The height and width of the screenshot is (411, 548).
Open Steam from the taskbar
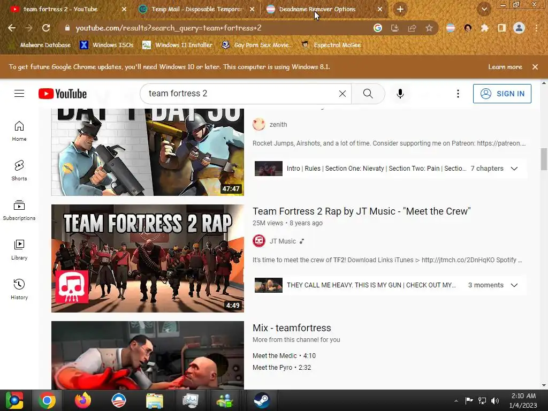point(261,400)
